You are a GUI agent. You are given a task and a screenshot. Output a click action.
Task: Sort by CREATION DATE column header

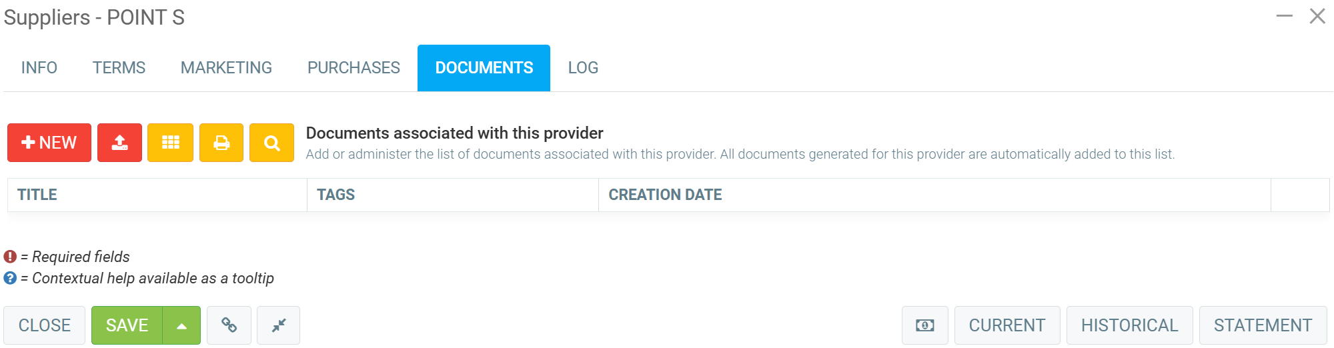pyautogui.click(x=665, y=195)
